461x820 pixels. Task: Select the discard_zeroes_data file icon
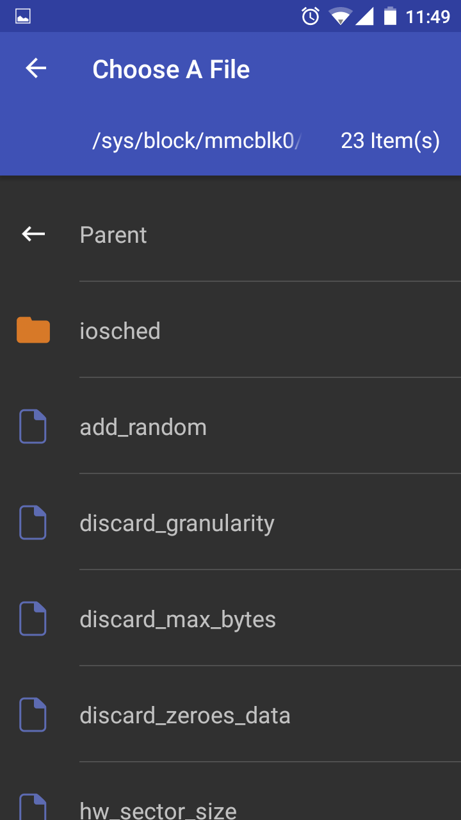(x=33, y=715)
